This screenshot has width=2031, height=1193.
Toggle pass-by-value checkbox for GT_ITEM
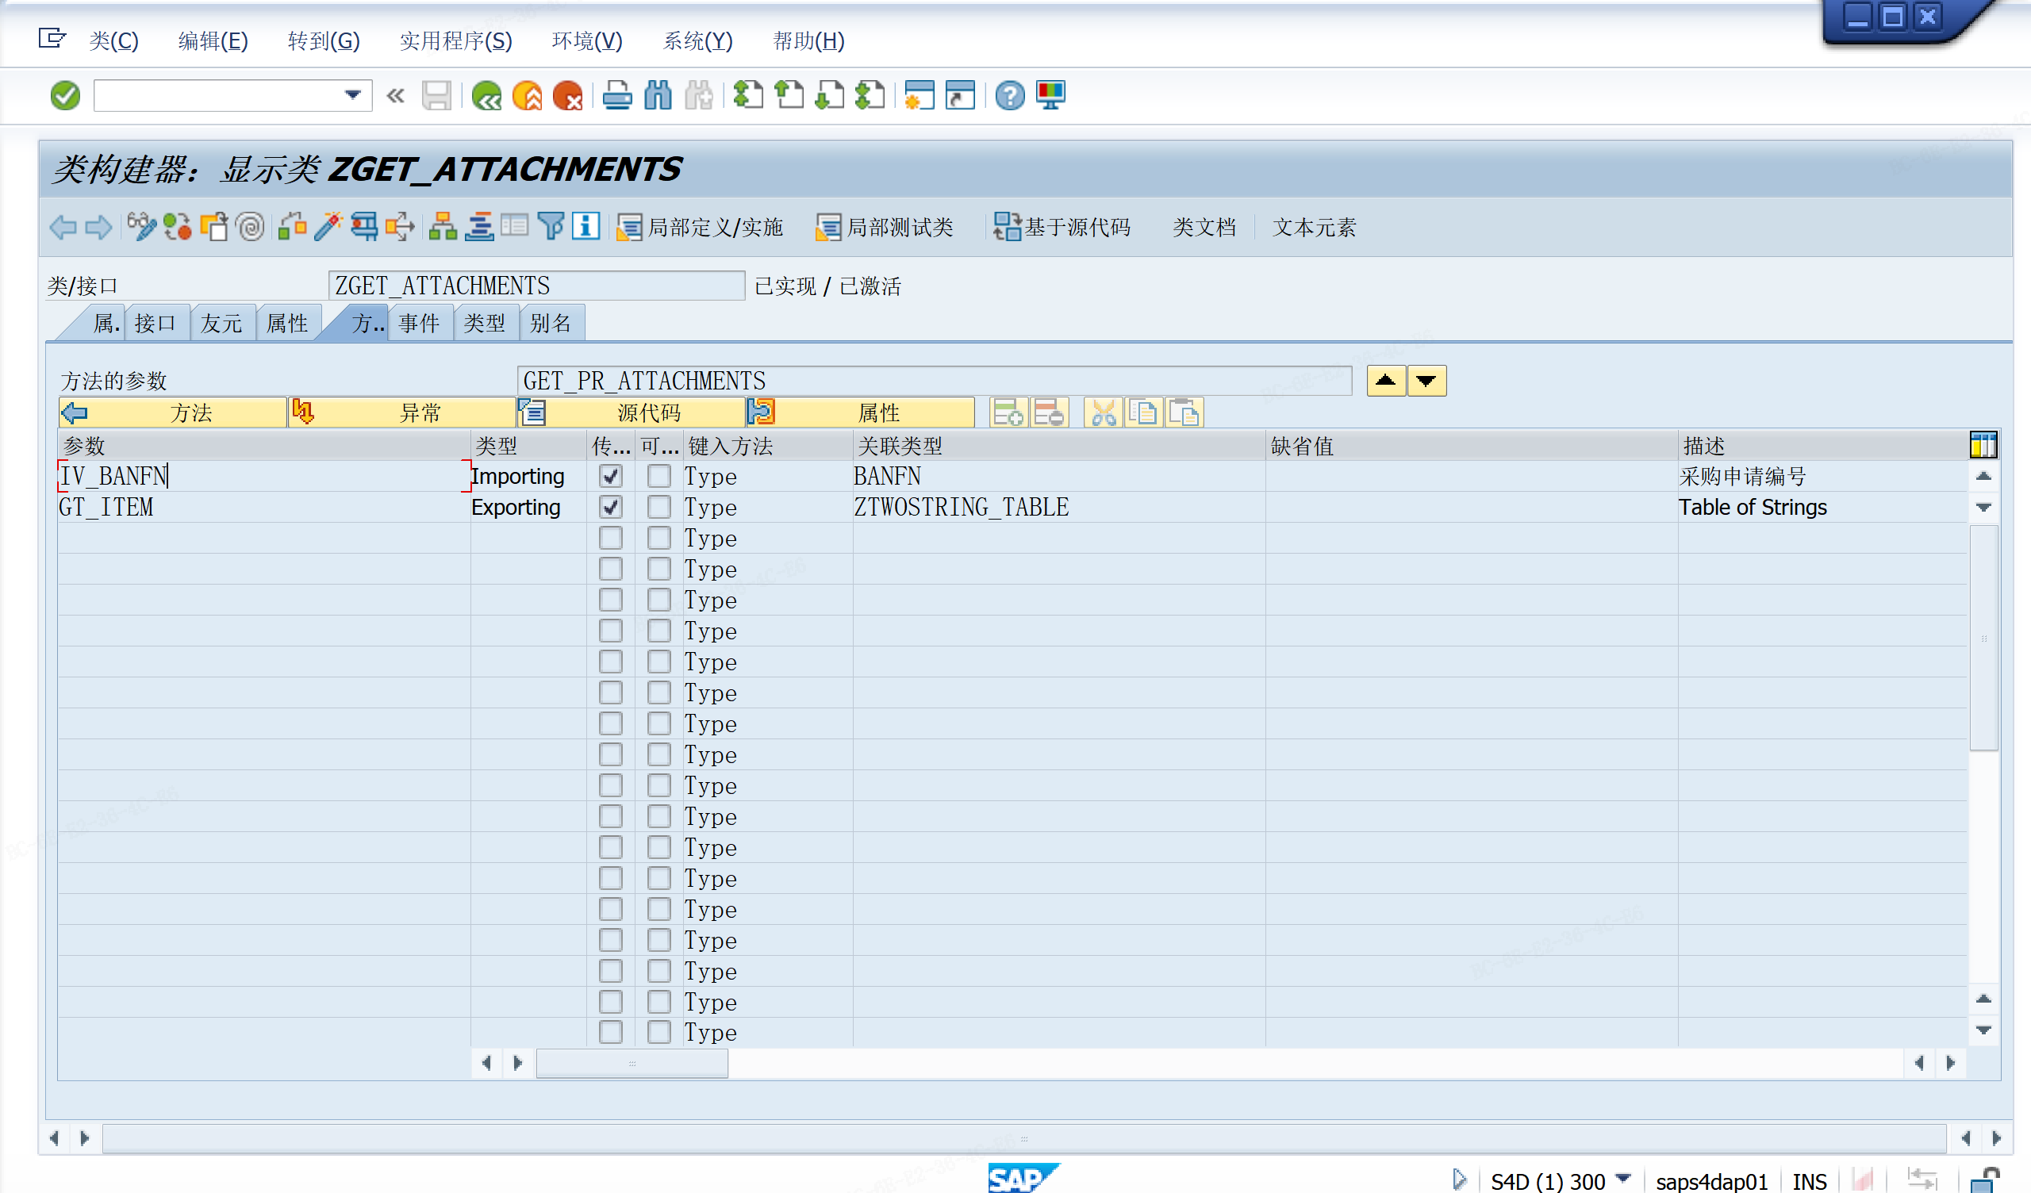click(611, 507)
